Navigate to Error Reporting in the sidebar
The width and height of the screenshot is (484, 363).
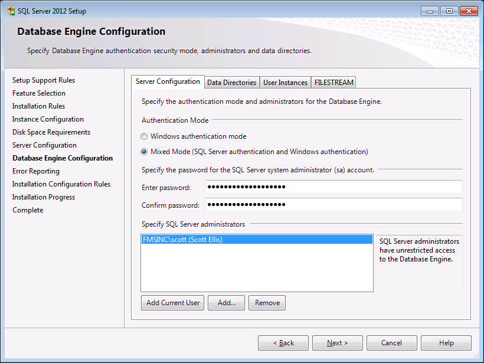coord(35,171)
